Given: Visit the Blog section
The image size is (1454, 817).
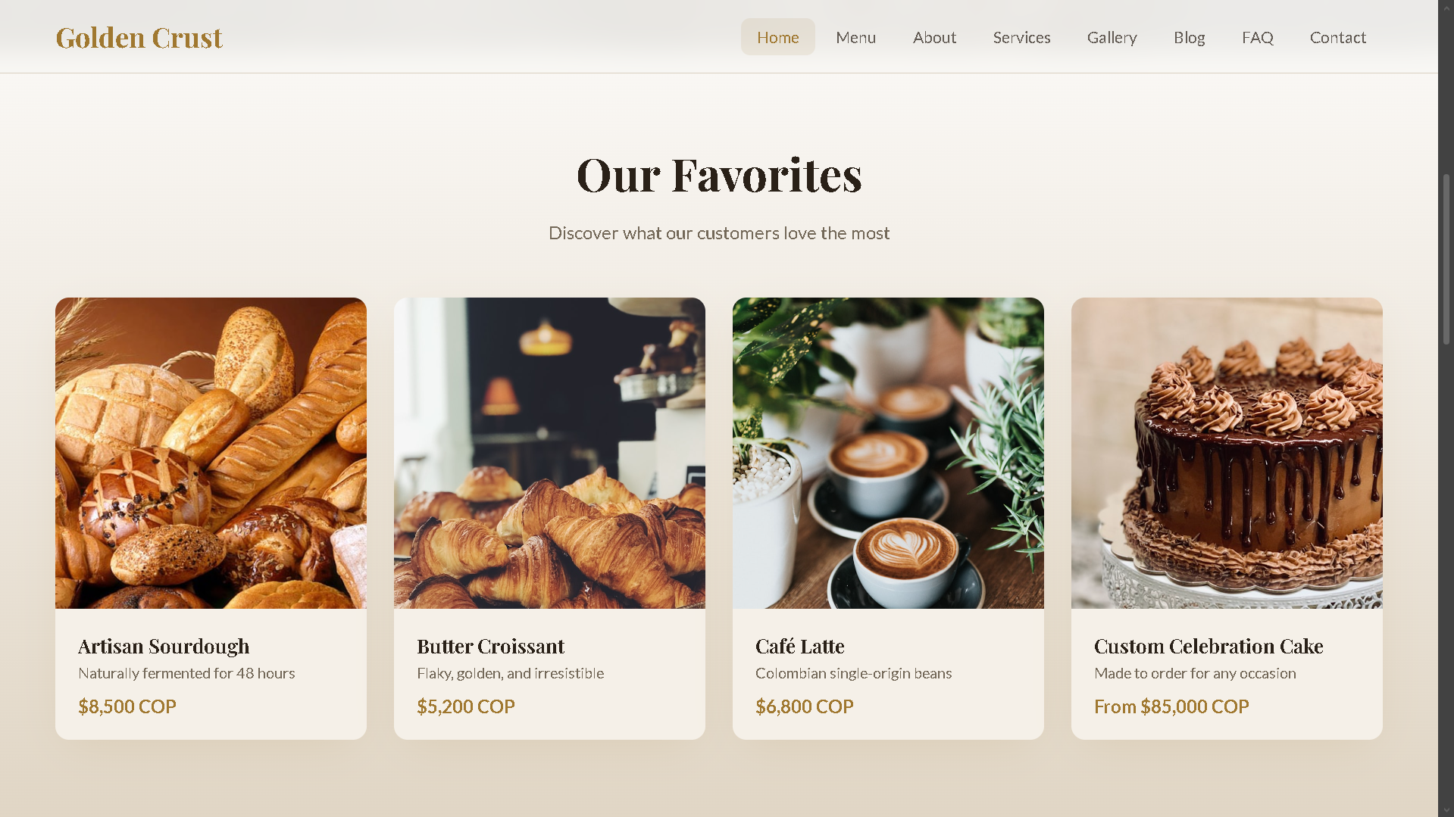Looking at the screenshot, I should 1189,37.
